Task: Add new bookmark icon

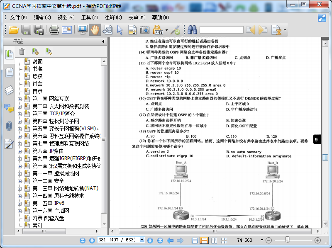Action: tap(35, 51)
